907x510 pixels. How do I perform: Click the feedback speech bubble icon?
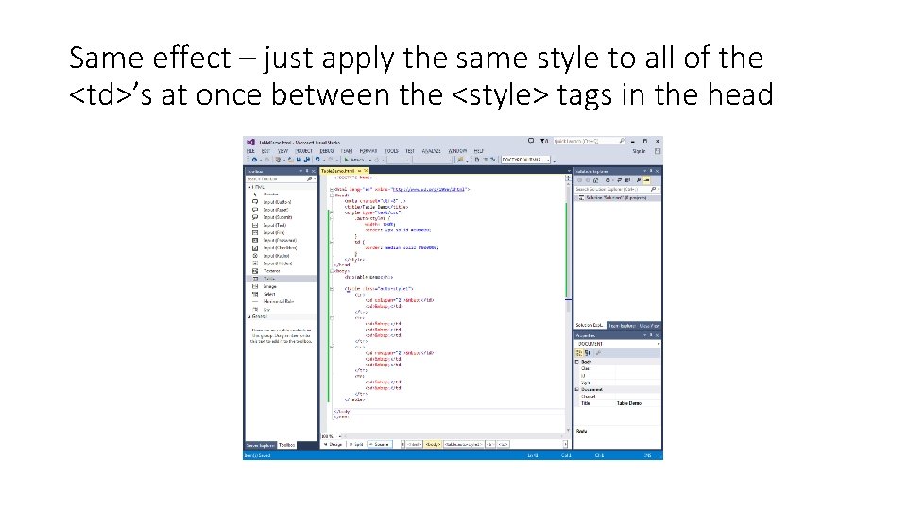pyautogui.click(x=531, y=141)
